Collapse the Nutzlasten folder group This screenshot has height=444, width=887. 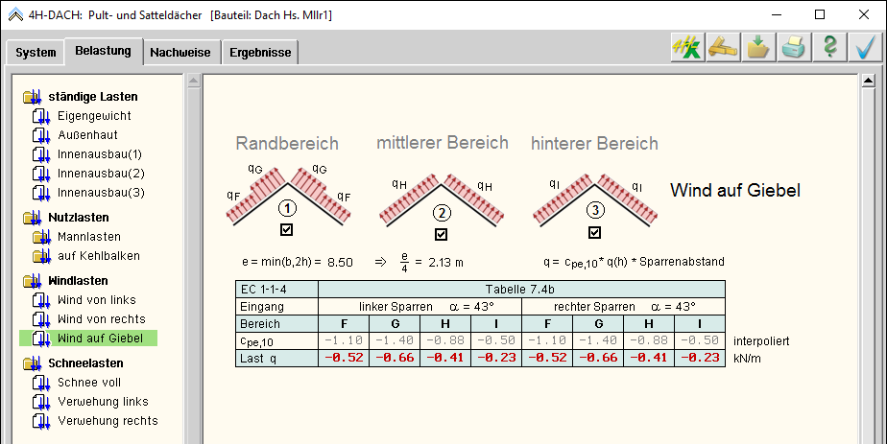[x=32, y=218]
